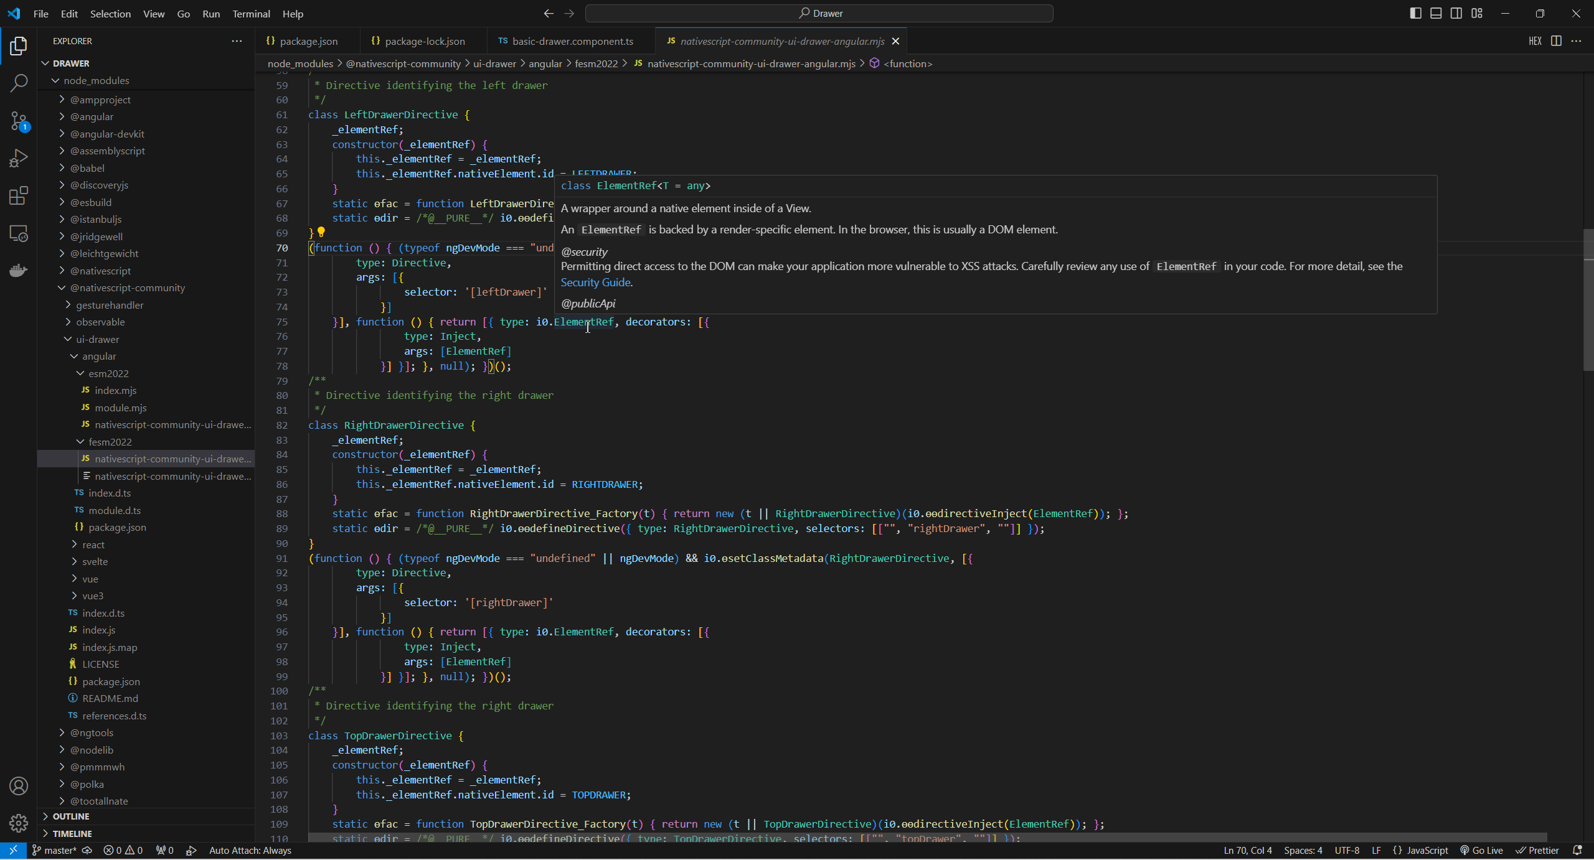Click the Drawer command center search box
The width and height of the screenshot is (1594, 860).
(x=819, y=13)
